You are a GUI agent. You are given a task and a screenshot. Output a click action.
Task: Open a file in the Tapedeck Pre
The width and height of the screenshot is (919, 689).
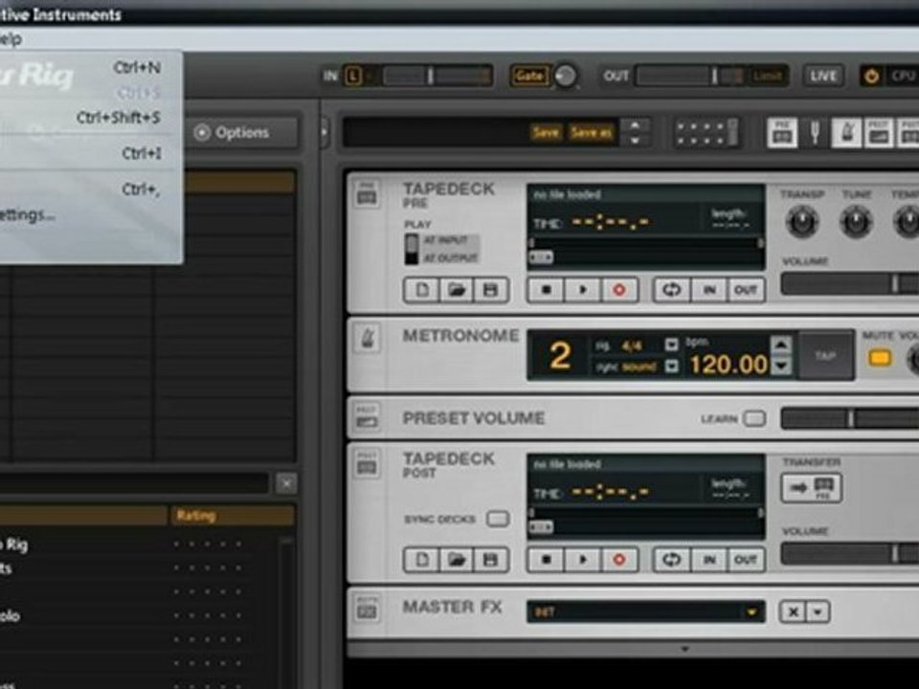click(456, 290)
